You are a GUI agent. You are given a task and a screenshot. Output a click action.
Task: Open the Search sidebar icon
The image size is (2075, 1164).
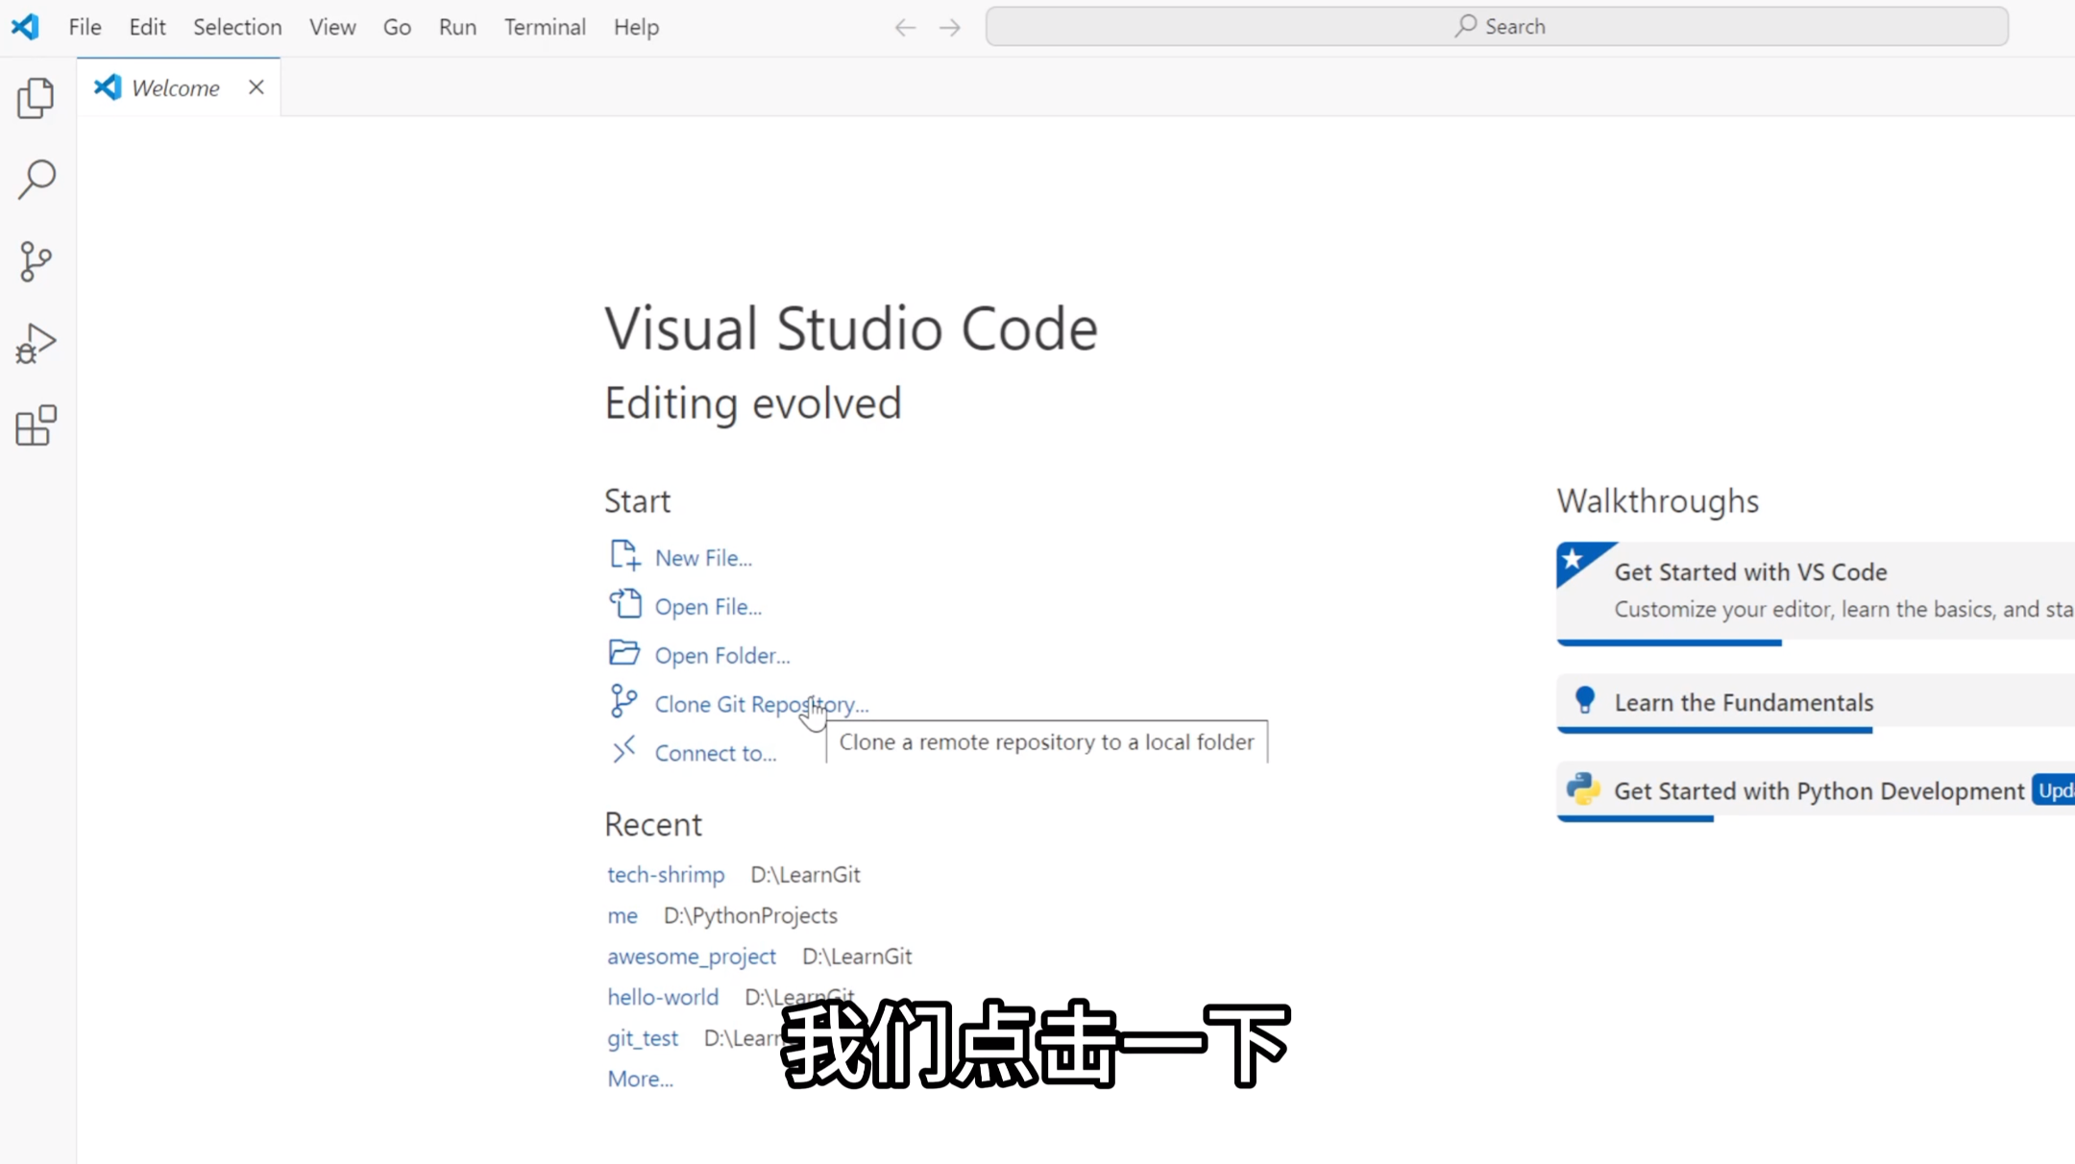[x=36, y=180]
